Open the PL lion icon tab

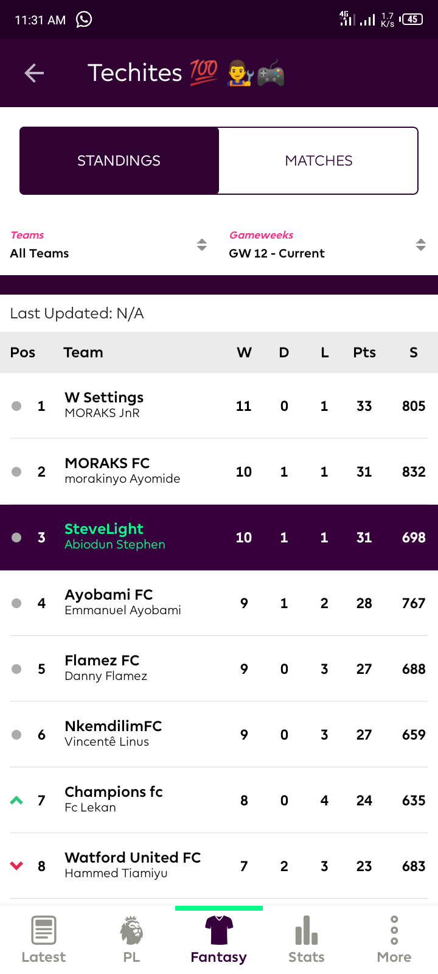click(x=131, y=930)
